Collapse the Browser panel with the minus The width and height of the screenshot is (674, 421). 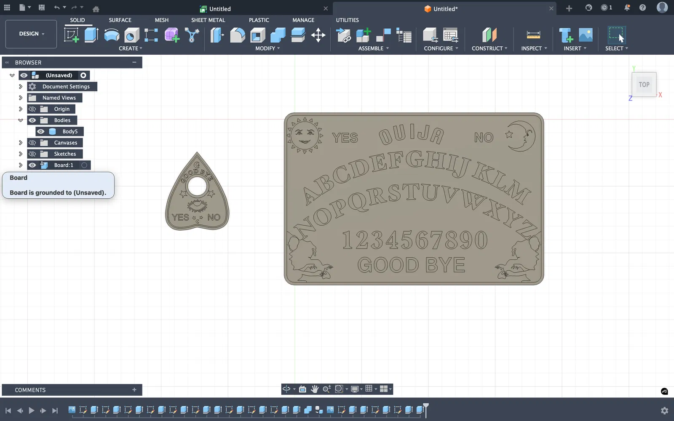[134, 62]
